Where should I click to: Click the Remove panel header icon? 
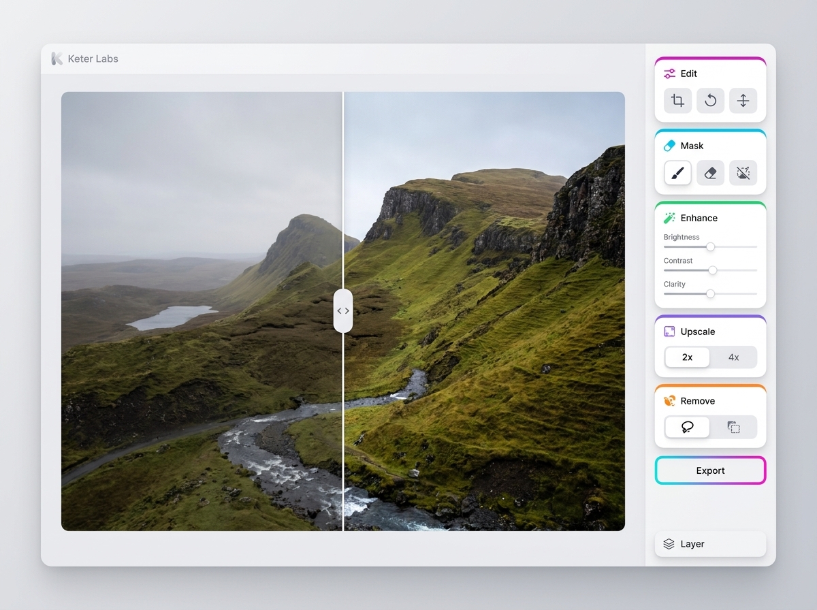click(x=669, y=401)
